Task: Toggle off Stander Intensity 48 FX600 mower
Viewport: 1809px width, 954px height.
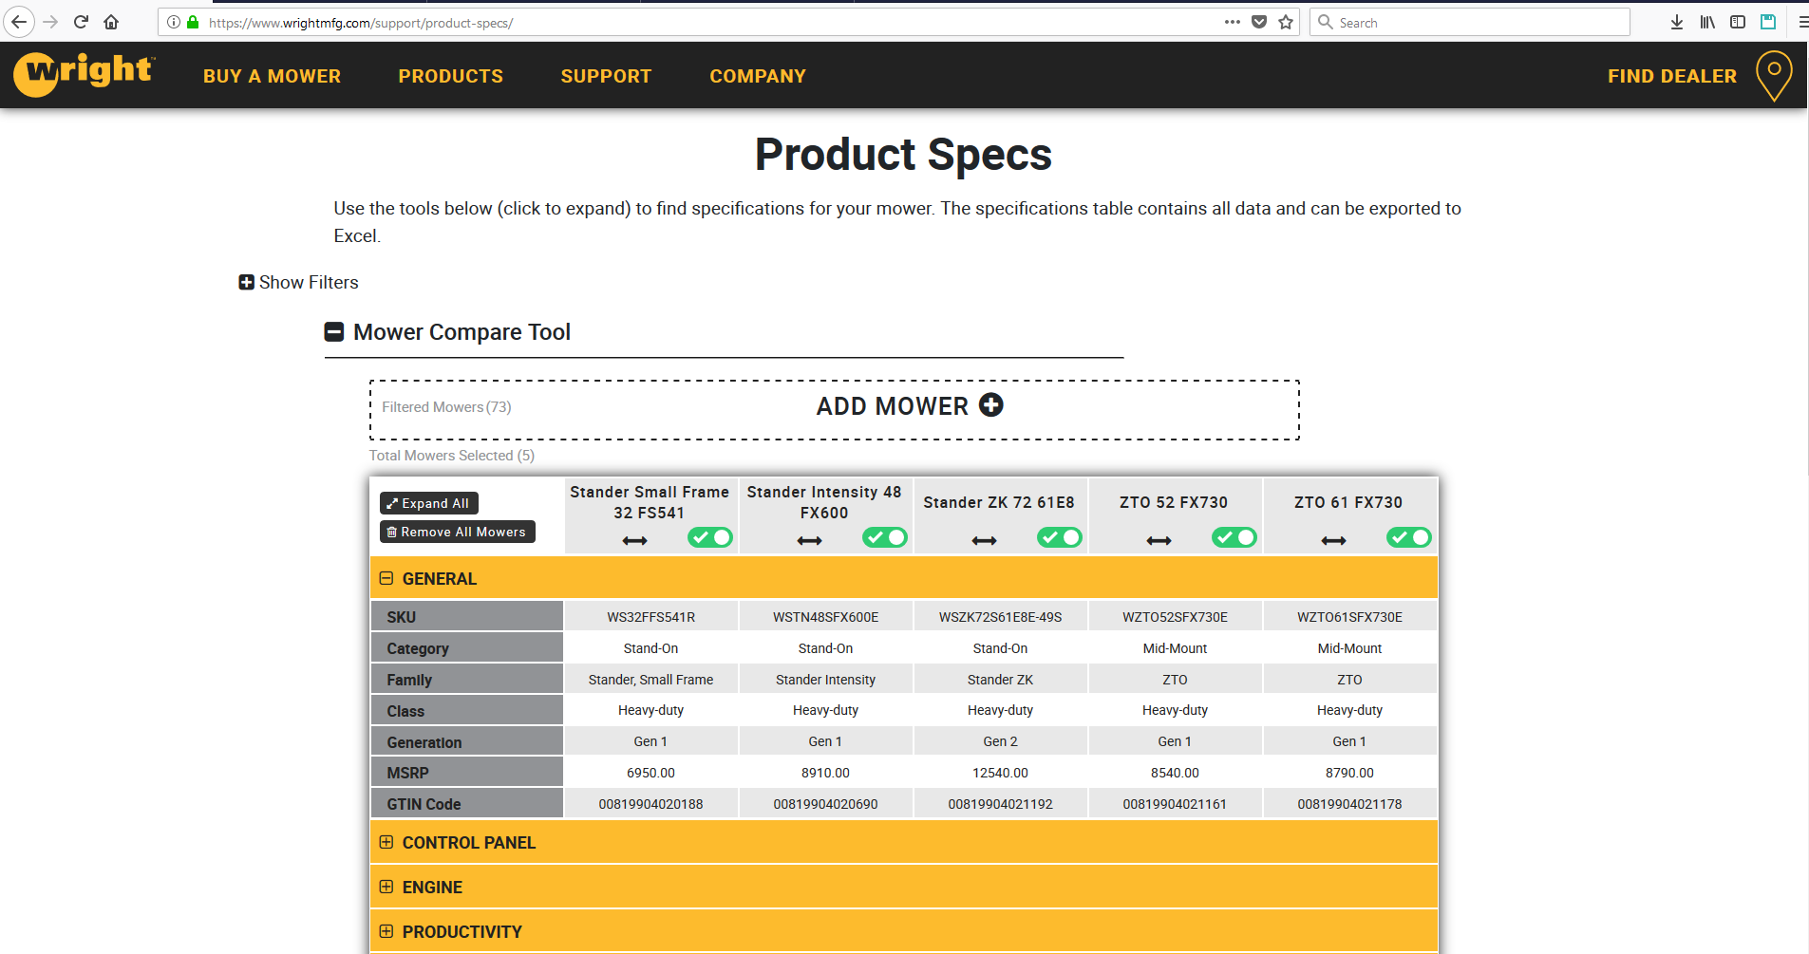Action: coord(885,537)
